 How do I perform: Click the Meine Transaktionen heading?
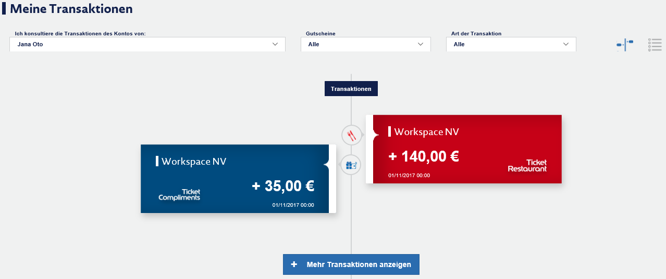71,9
